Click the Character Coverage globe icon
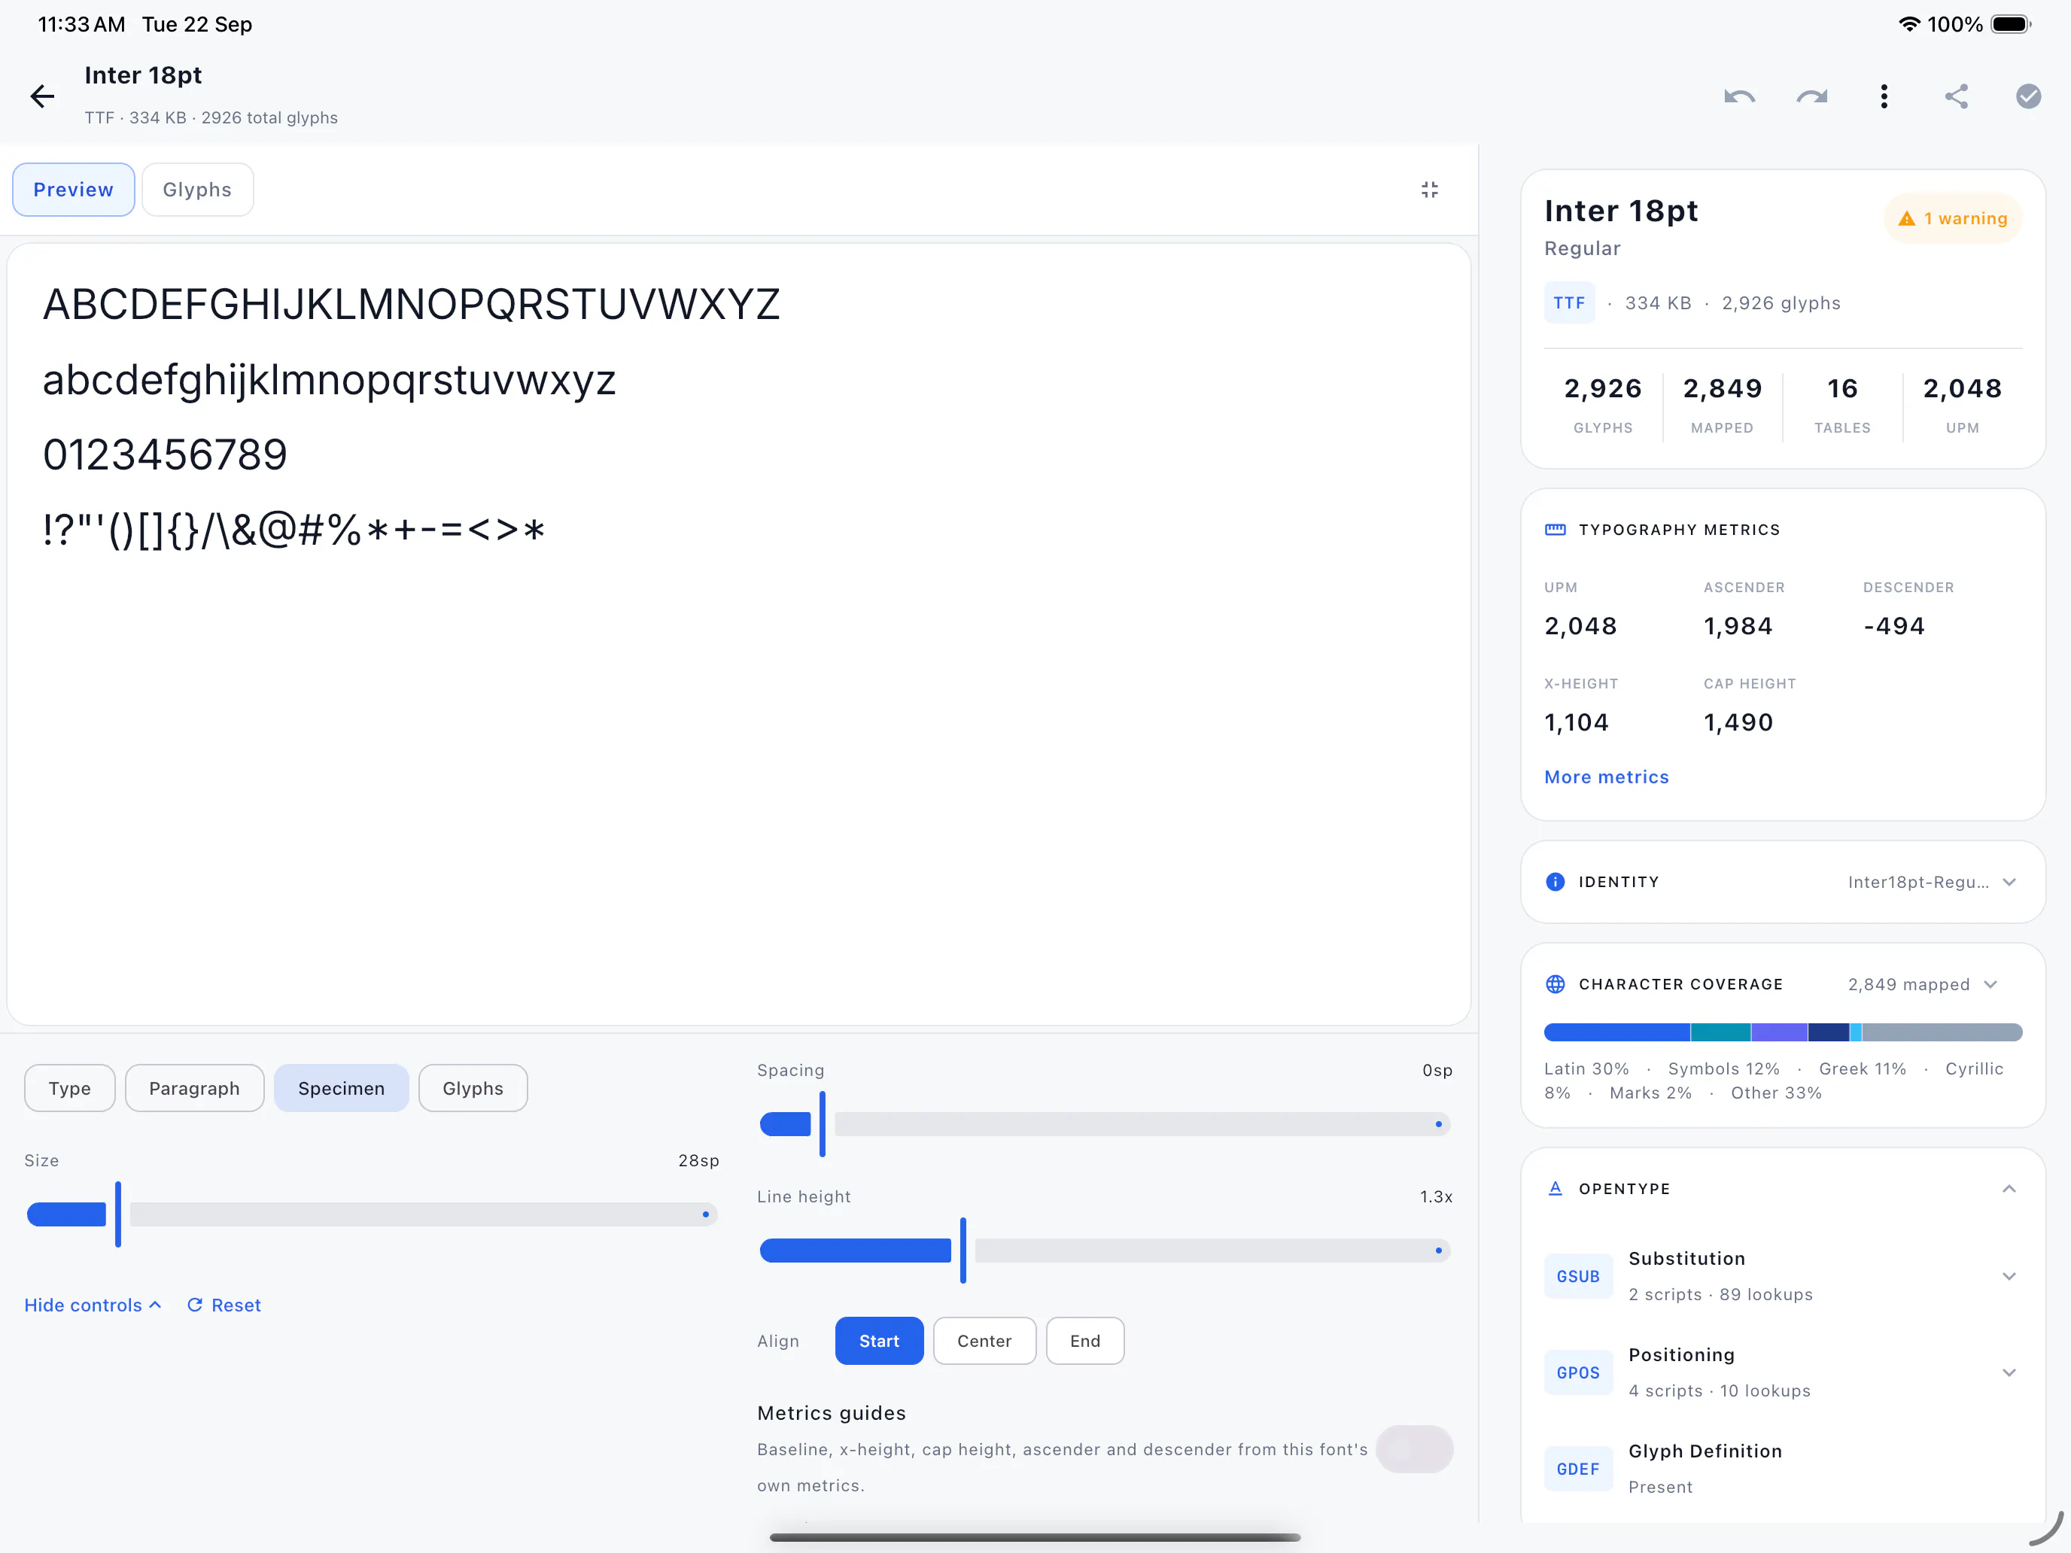Screen dimensions: 2071x1553 tap(1555, 984)
